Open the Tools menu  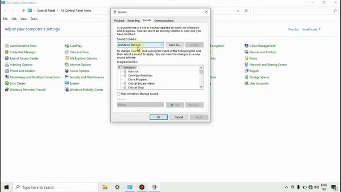point(34,19)
